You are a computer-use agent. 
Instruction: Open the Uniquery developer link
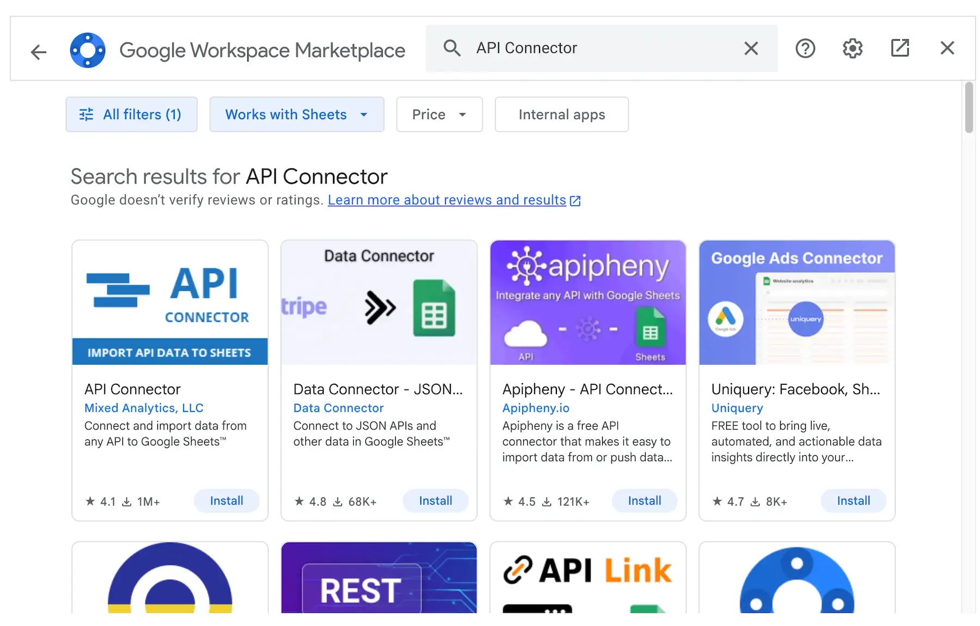click(737, 408)
